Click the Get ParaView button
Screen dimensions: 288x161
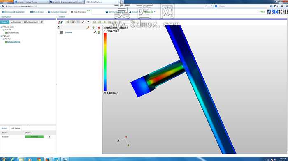(x=31, y=22)
